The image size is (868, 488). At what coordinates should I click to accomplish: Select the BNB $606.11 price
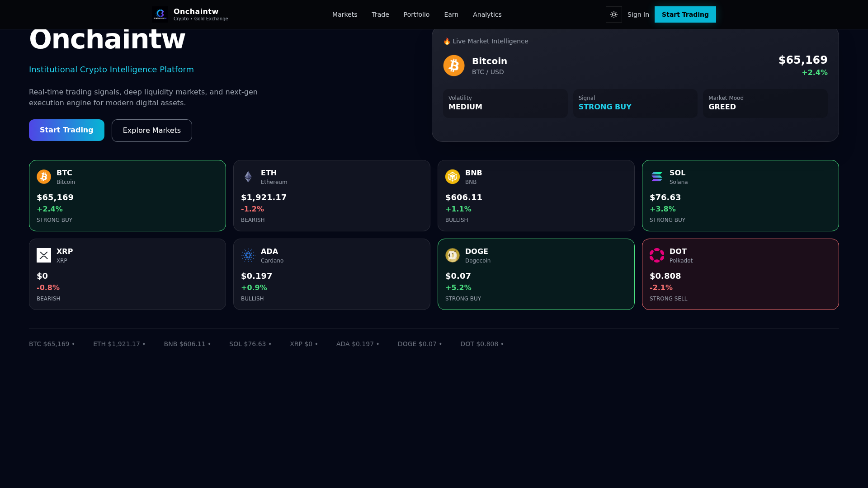463,197
